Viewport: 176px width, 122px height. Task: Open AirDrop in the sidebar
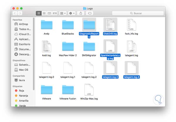coord(21,24)
